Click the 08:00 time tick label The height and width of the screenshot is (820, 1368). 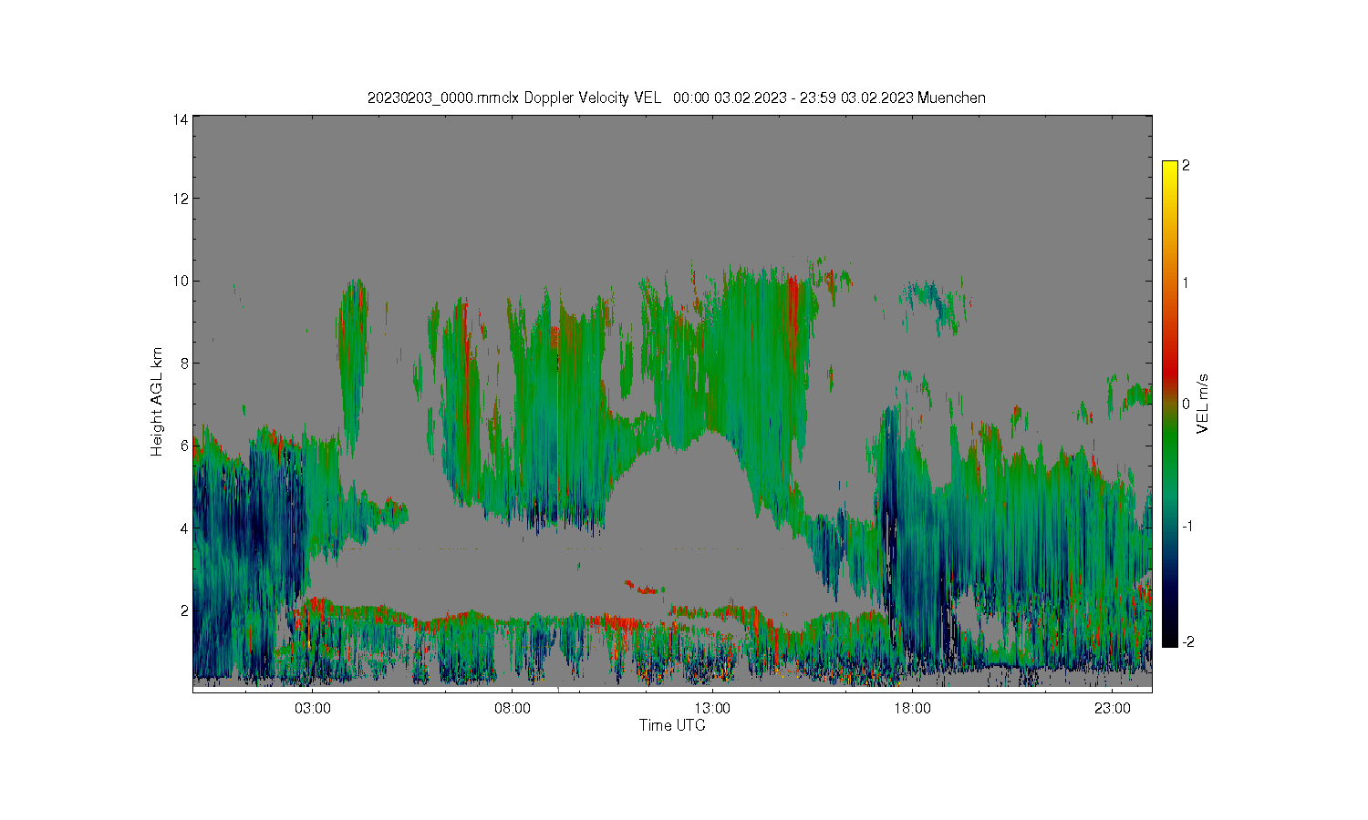click(513, 708)
